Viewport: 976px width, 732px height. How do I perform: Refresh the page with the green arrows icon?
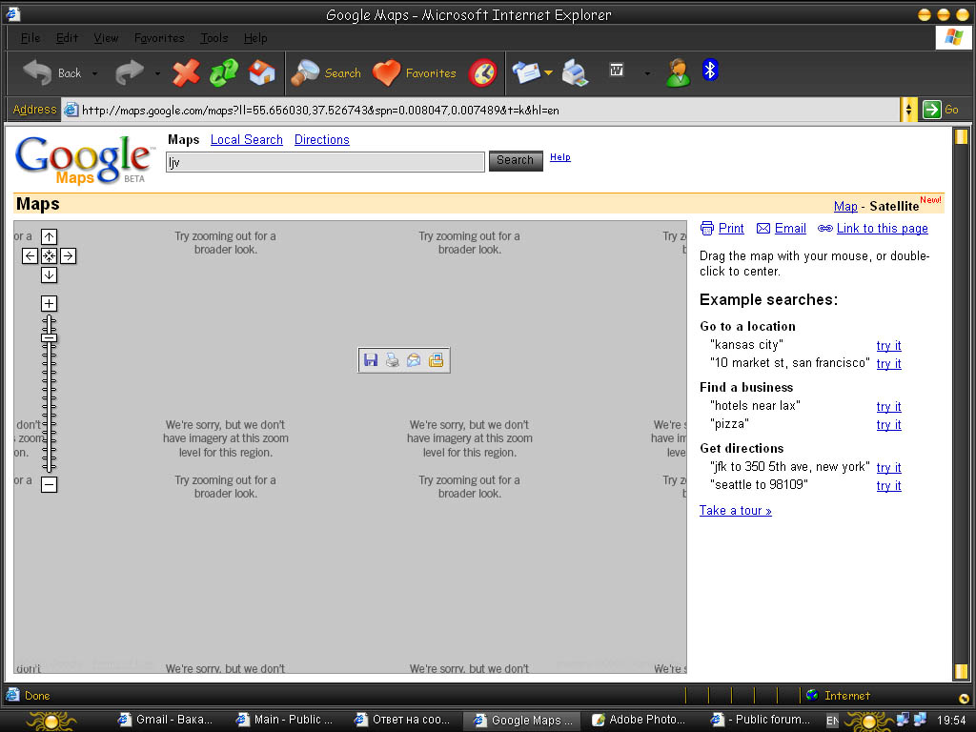(x=223, y=72)
